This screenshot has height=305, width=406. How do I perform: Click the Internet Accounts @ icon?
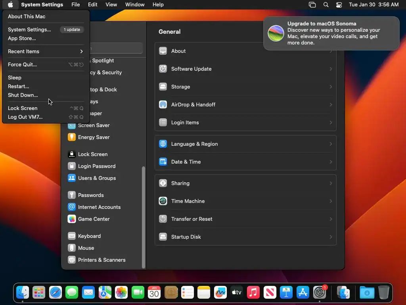pos(72,207)
